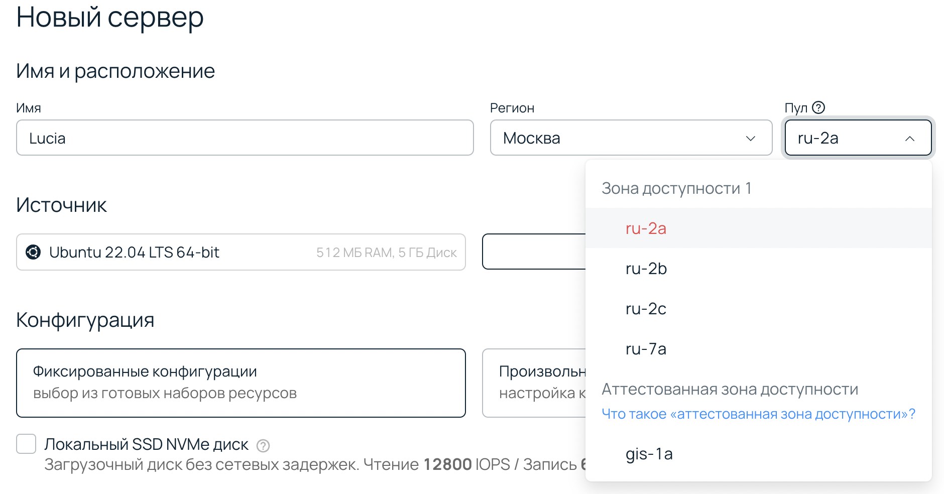Click the chevron arrow in Регион field

click(751, 138)
